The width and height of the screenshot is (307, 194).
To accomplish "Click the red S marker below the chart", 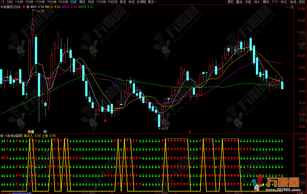I will tap(190, 132).
